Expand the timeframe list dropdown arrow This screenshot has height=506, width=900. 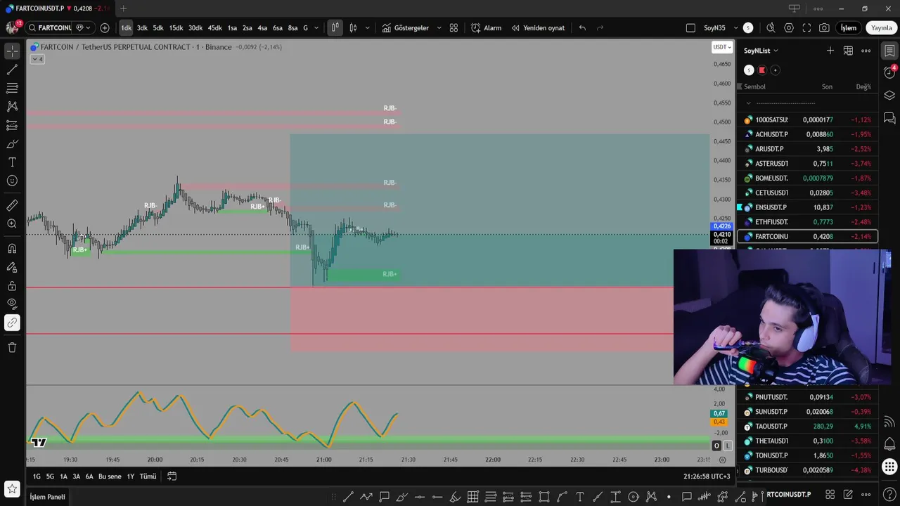coord(316,28)
